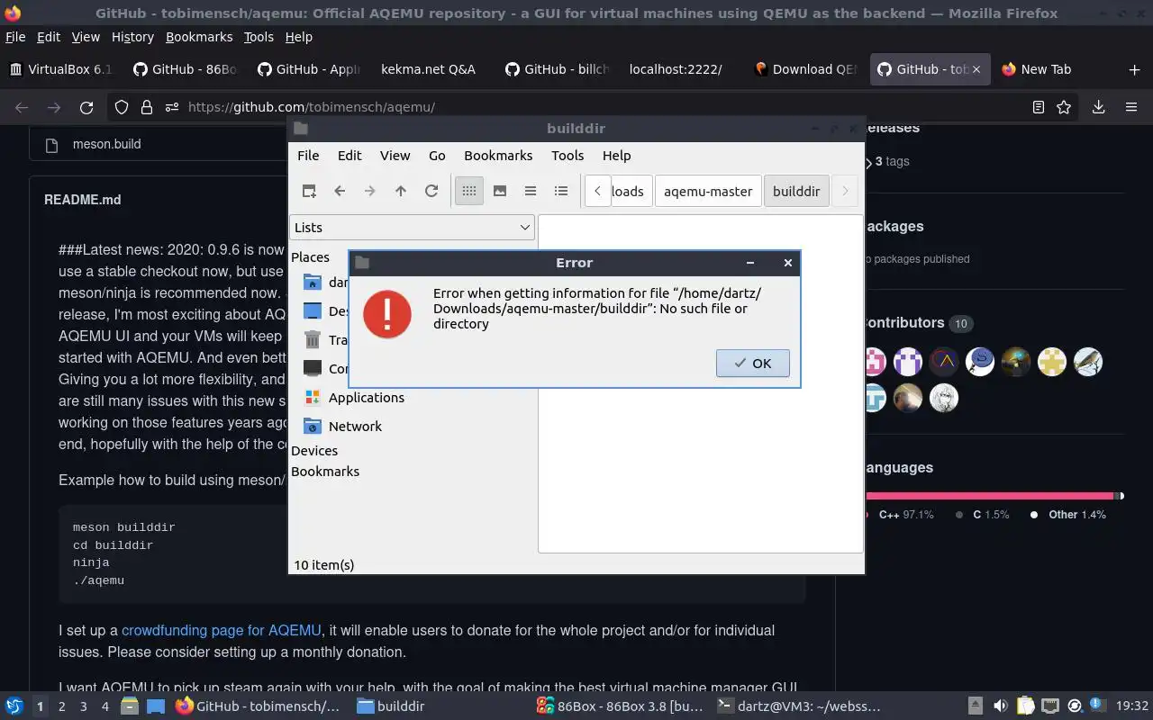This screenshot has width=1153, height=720.
Task: Select Applications in Places sidebar
Action: coord(366,398)
